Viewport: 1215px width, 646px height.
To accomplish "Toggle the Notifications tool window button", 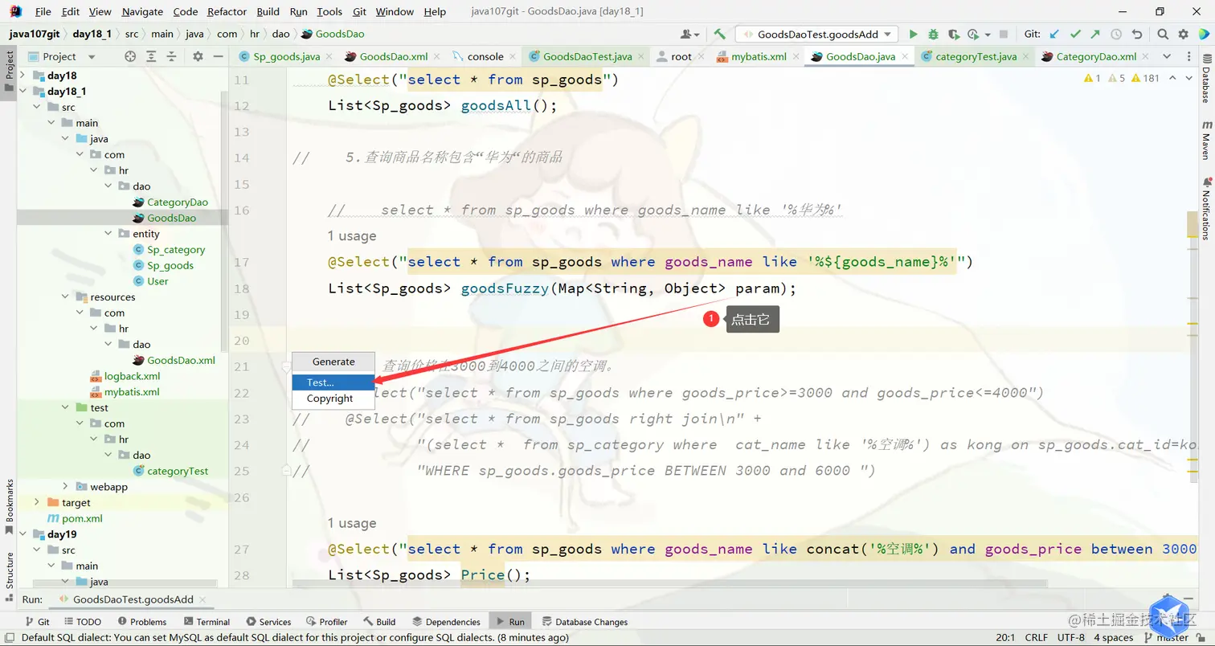I will (1206, 208).
